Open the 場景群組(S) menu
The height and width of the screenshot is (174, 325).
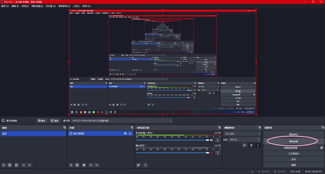coord(64,6)
